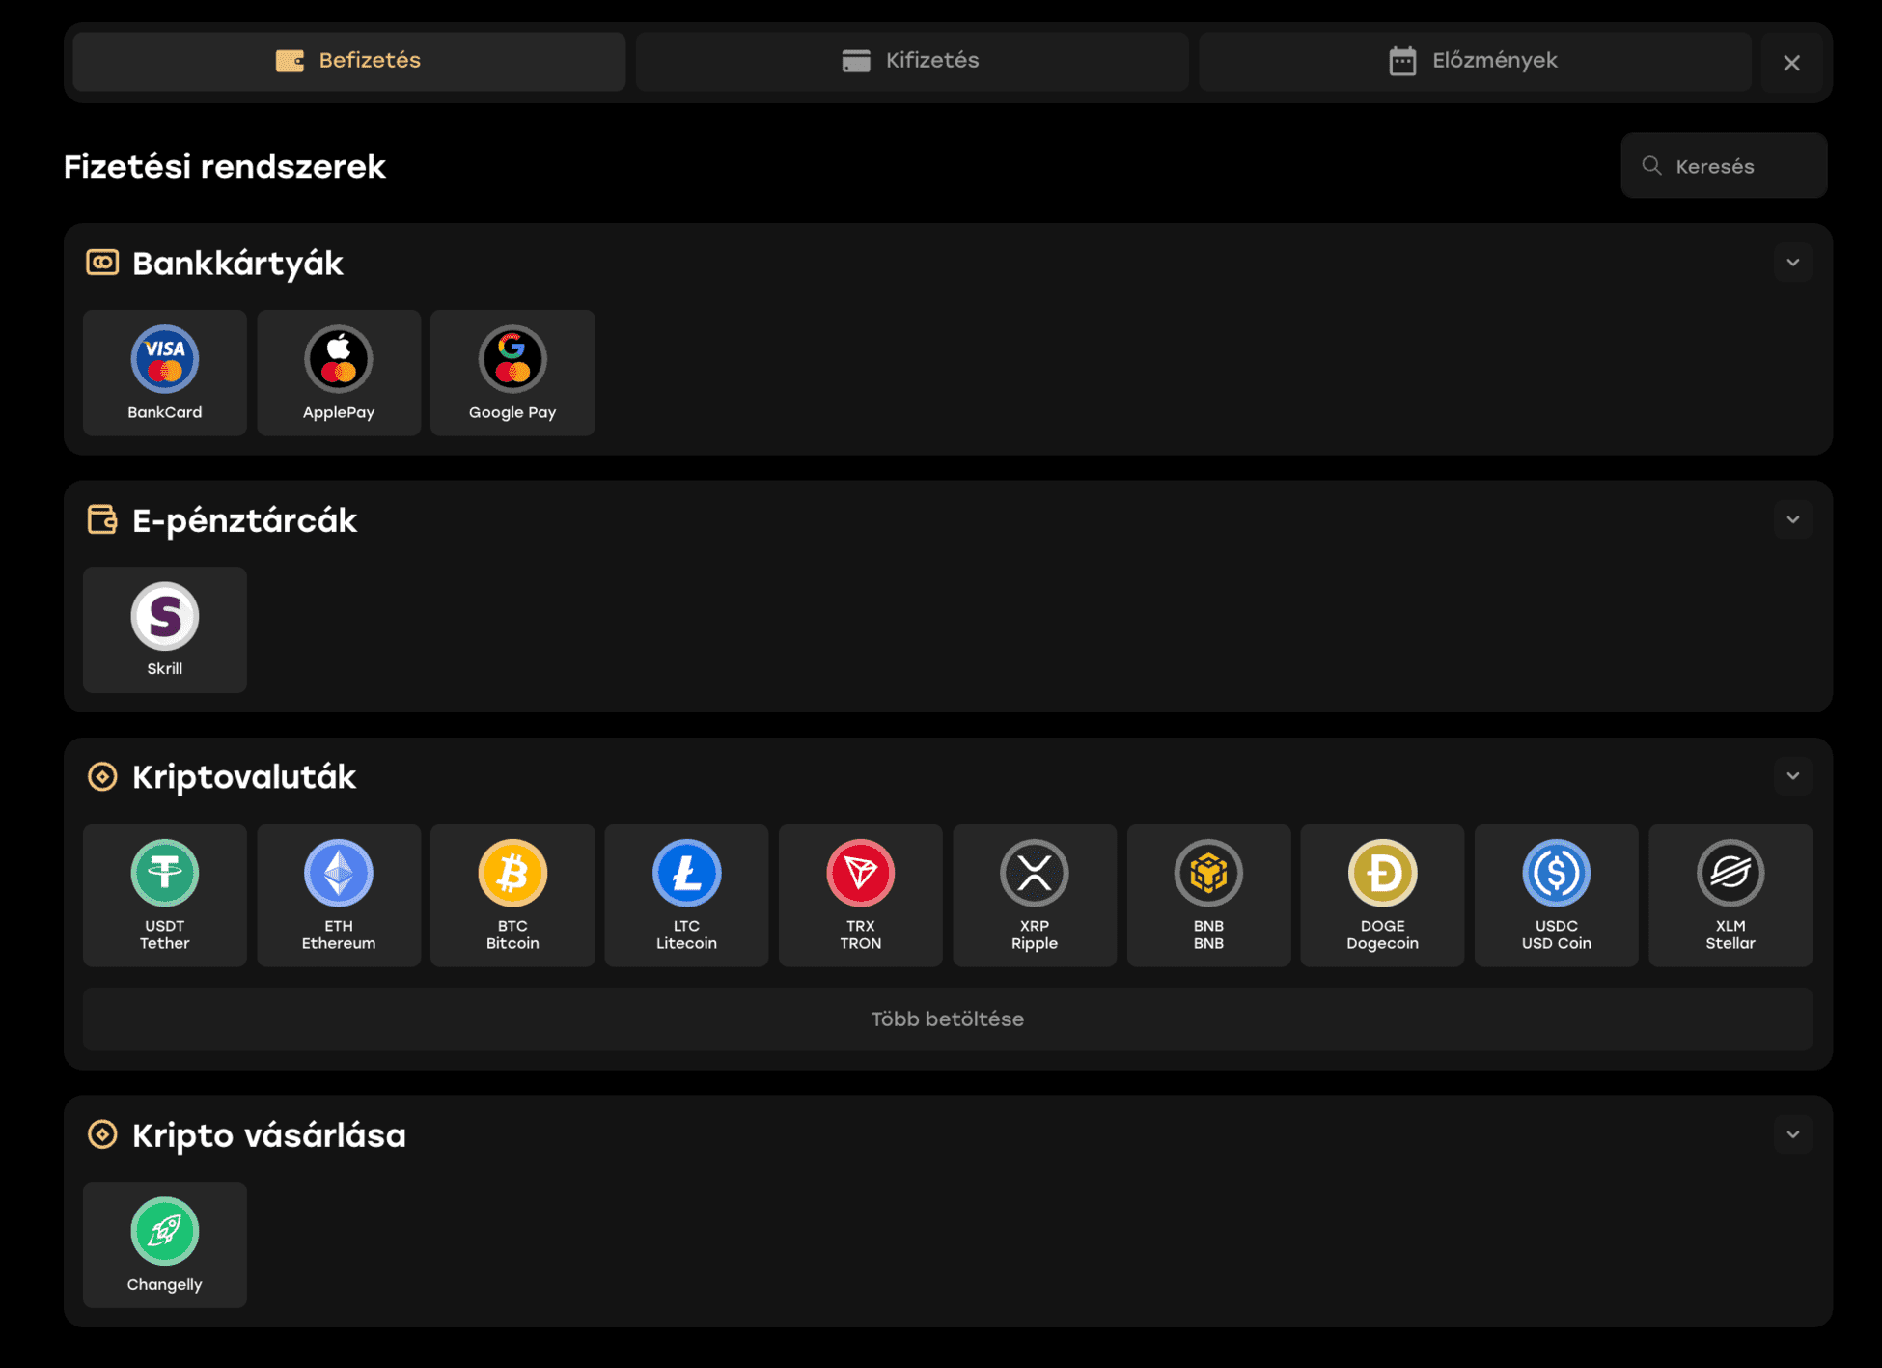Viewport: 1882px width, 1368px height.
Task: Click Több betöltése to load more
Action: 948,1019
